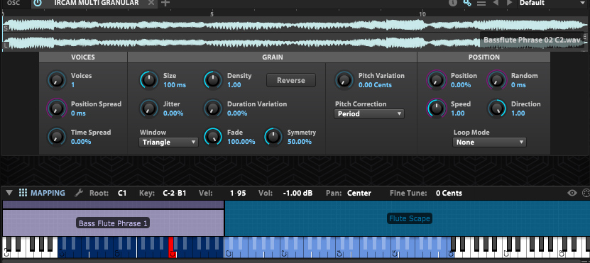
Task: Click the Key range C-2-B1 value
Action: click(x=175, y=193)
